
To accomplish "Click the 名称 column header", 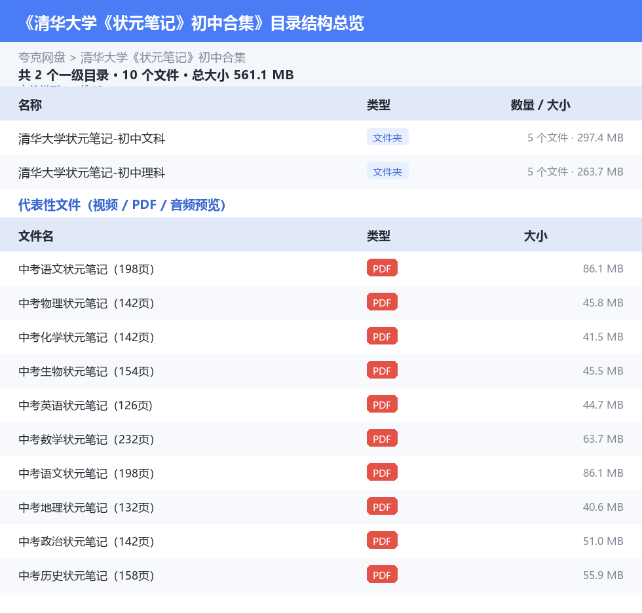I will point(30,105).
